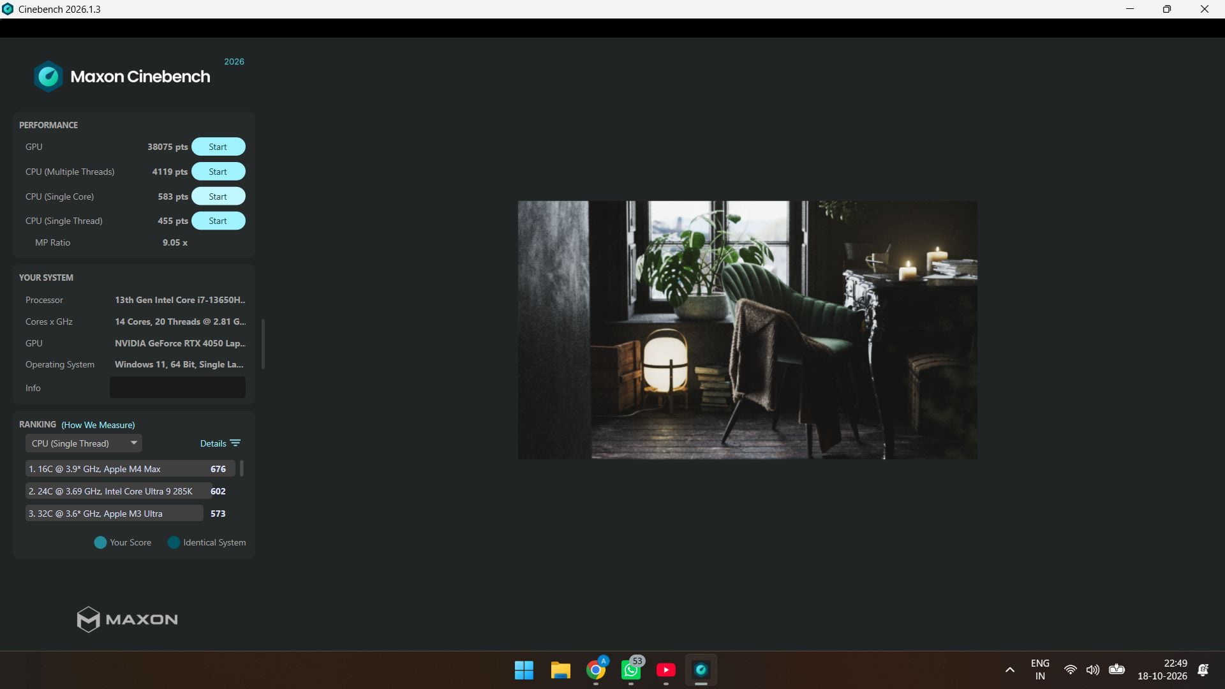1225x689 pixels.
Task: Click the Maxon company logo
Action: click(x=127, y=619)
